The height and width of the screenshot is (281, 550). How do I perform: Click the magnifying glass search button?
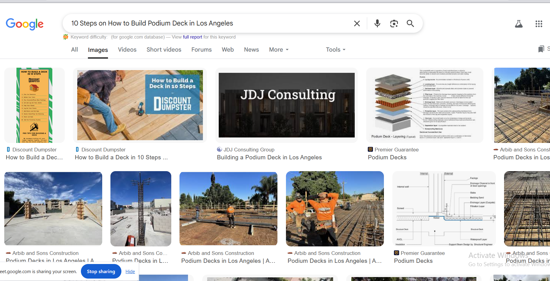click(x=410, y=23)
